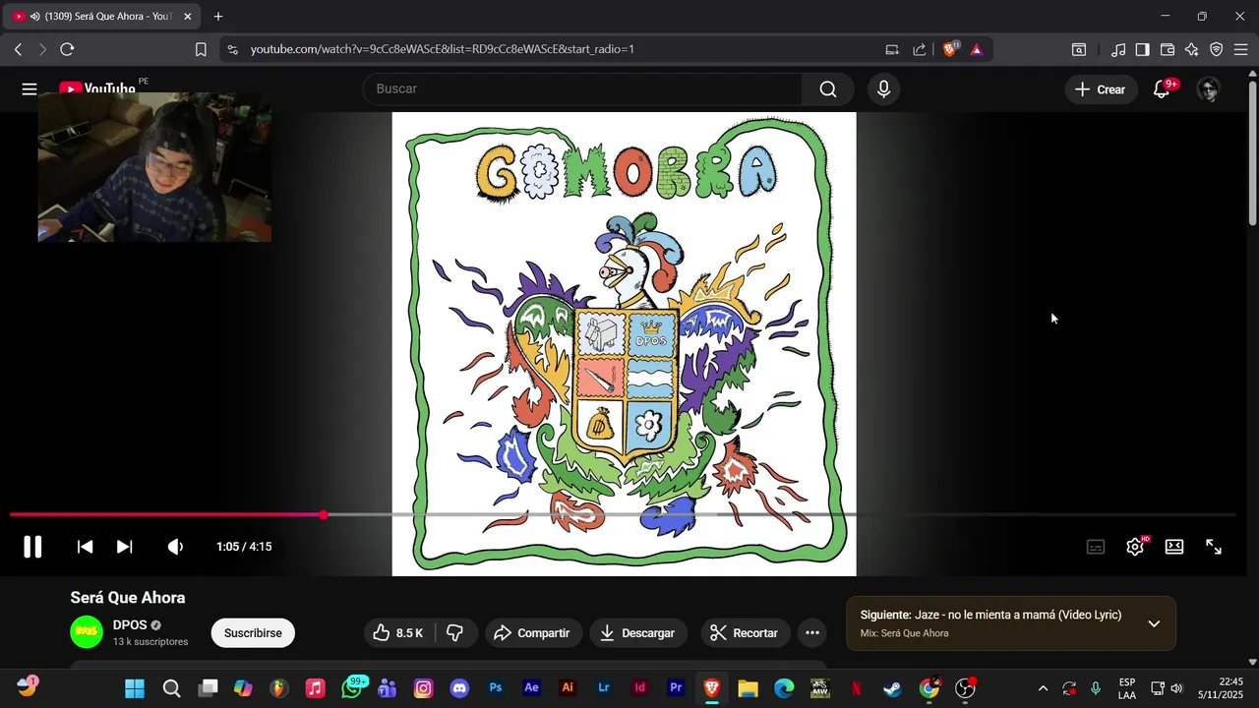This screenshot has width=1259, height=708.
Task: Click the install app icon in address bar
Action: [x=892, y=49]
